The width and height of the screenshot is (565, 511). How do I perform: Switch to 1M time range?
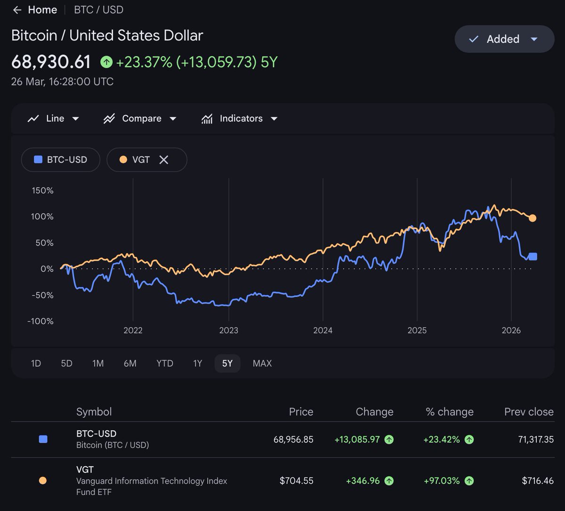(98, 363)
